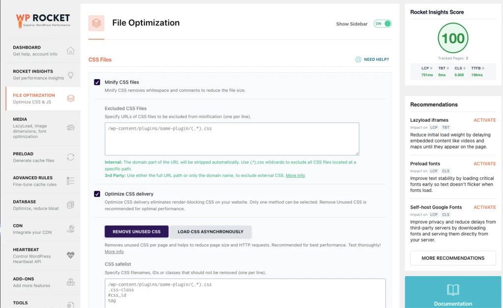503x308 pixels.
Task: Click the info dot beside TBT
Action: (448, 68)
